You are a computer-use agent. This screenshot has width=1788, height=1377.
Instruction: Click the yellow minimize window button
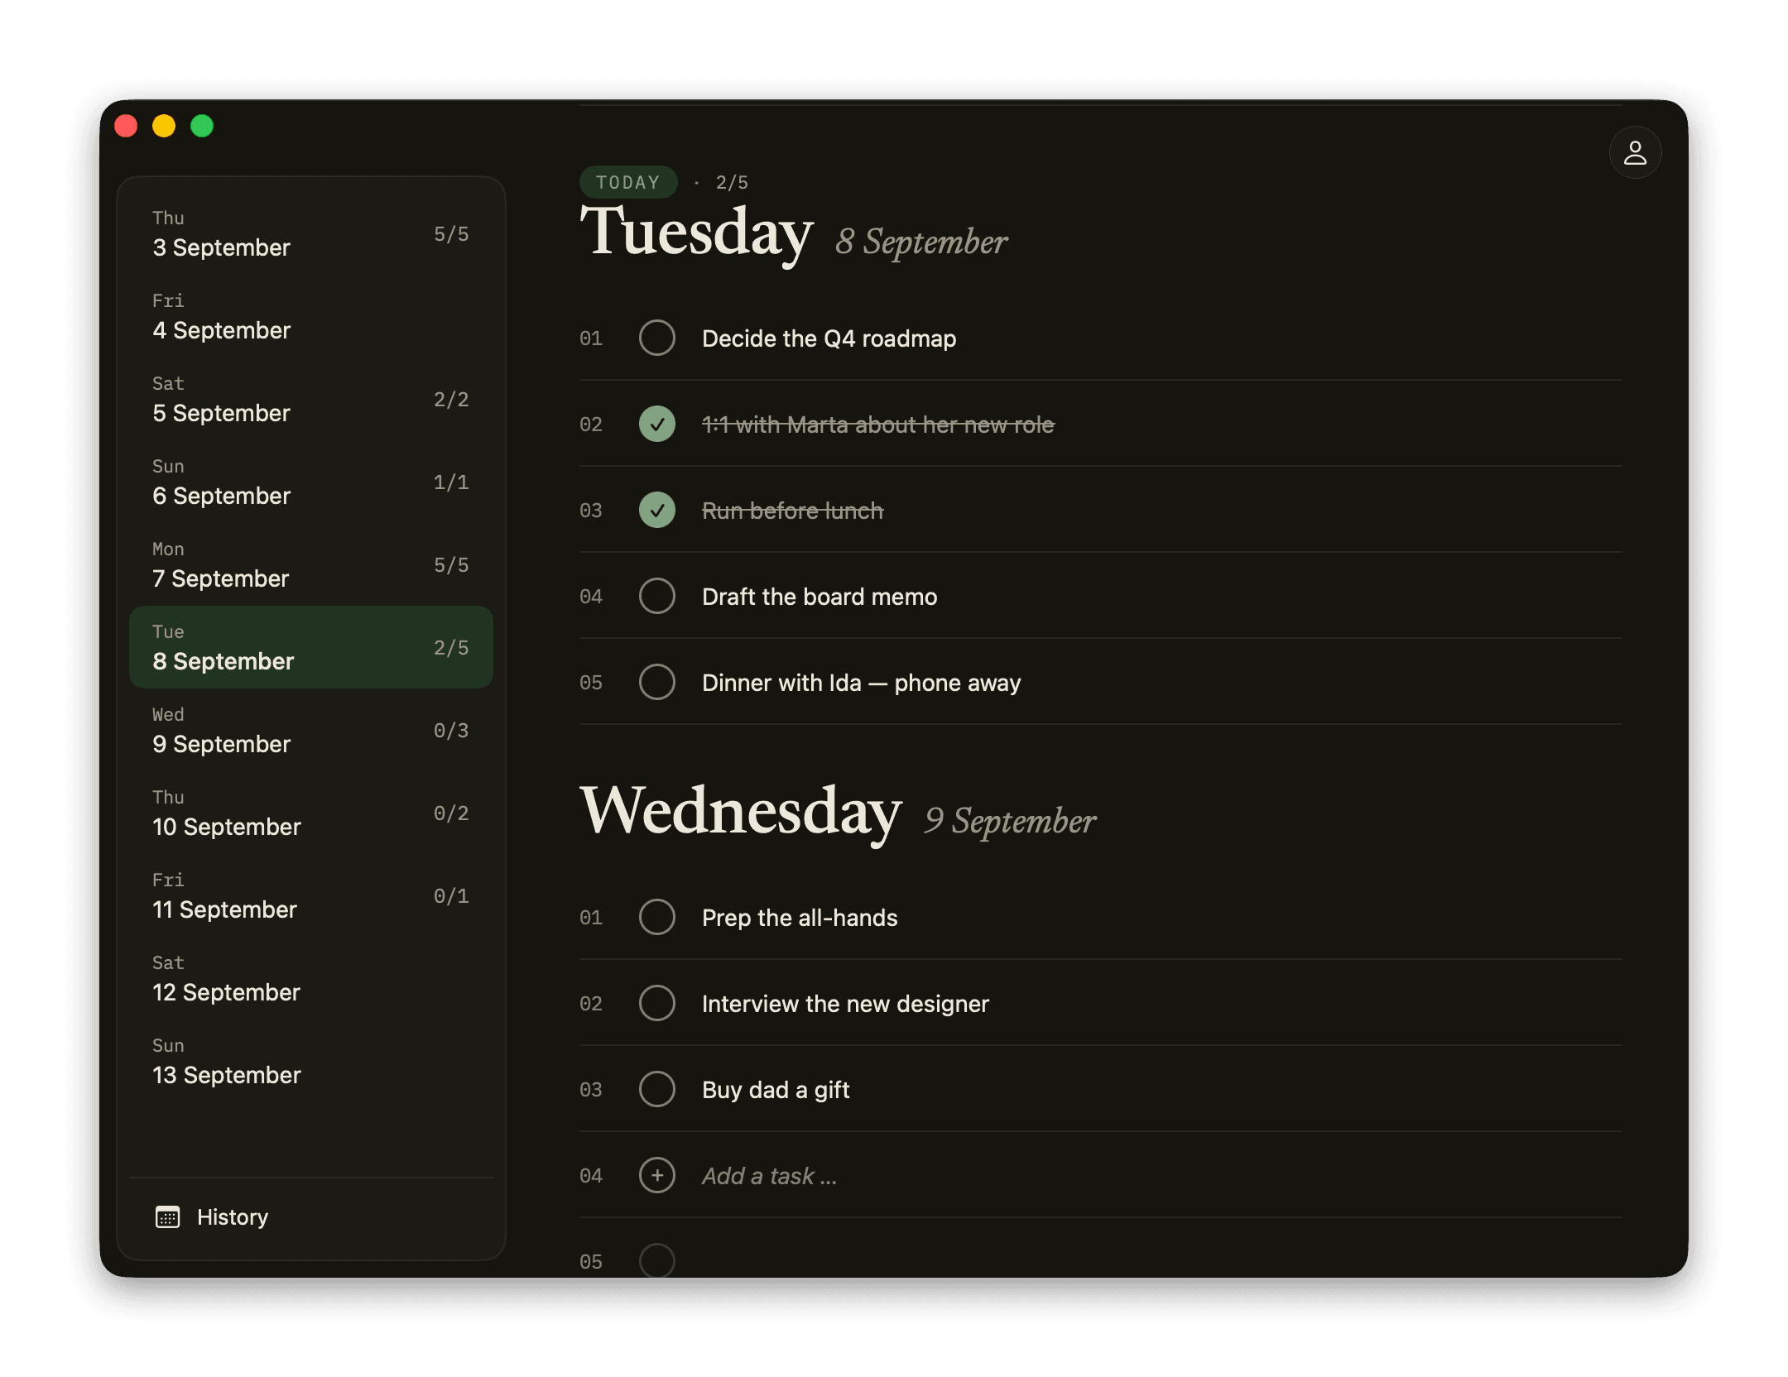tap(164, 126)
